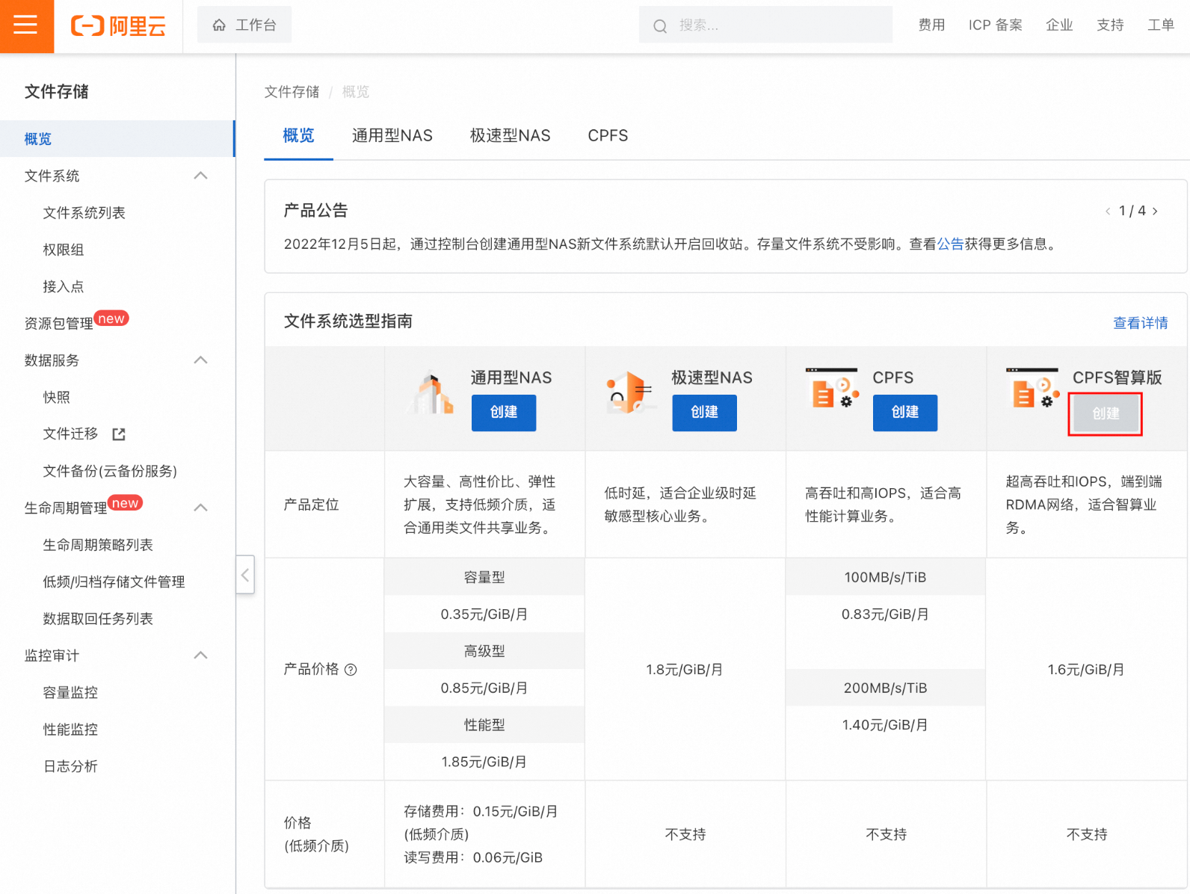Go to next product announcement arrow
This screenshot has height=894, width=1190.
tap(1156, 212)
